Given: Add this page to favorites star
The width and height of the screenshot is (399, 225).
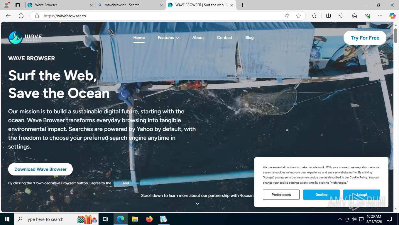Looking at the screenshot, I should [299, 16].
